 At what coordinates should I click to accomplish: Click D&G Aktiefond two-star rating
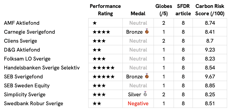tap(97, 50)
